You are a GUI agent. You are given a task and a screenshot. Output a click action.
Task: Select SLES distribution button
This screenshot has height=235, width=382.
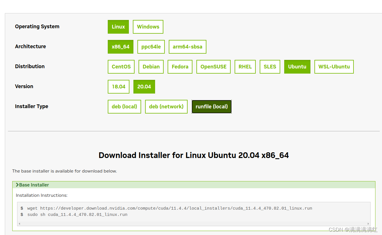coord(270,67)
